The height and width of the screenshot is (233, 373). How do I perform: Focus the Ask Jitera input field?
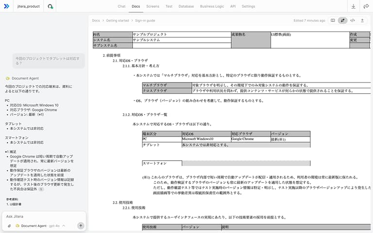click(x=44, y=216)
